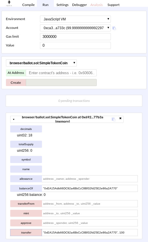Switch to the Compile tab

pos(28,5)
